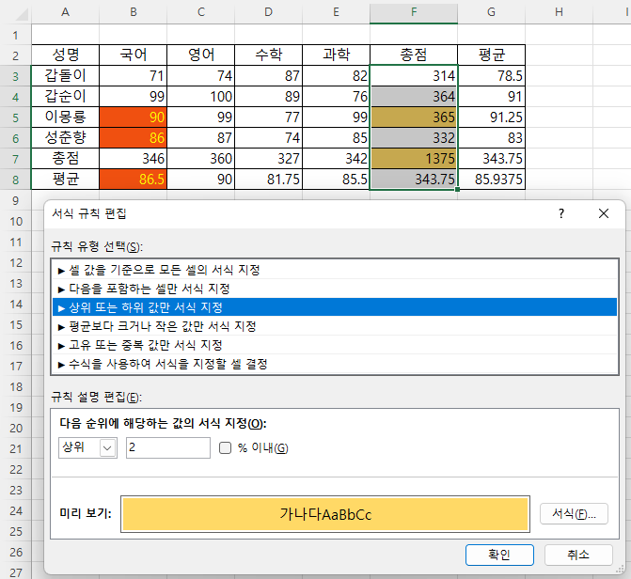
Task: Select column D header
Action: coord(268,12)
